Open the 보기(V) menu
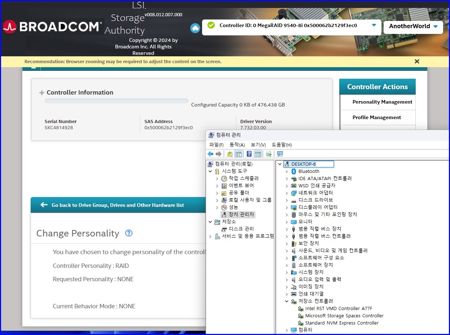The height and width of the screenshot is (335, 450). point(258,145)
